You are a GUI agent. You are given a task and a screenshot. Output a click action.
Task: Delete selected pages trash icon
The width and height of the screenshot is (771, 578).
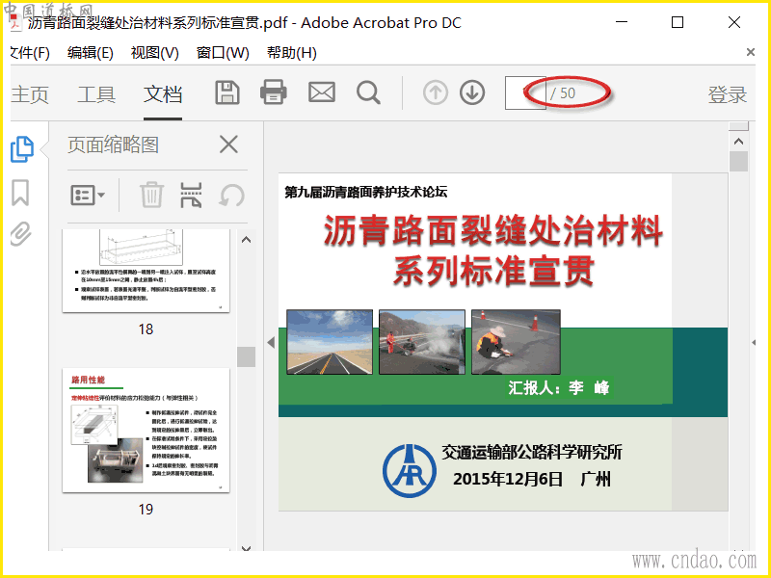[x=151, y=195]
